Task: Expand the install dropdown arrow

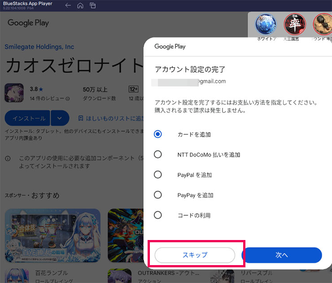Action: tap(60, 118)
